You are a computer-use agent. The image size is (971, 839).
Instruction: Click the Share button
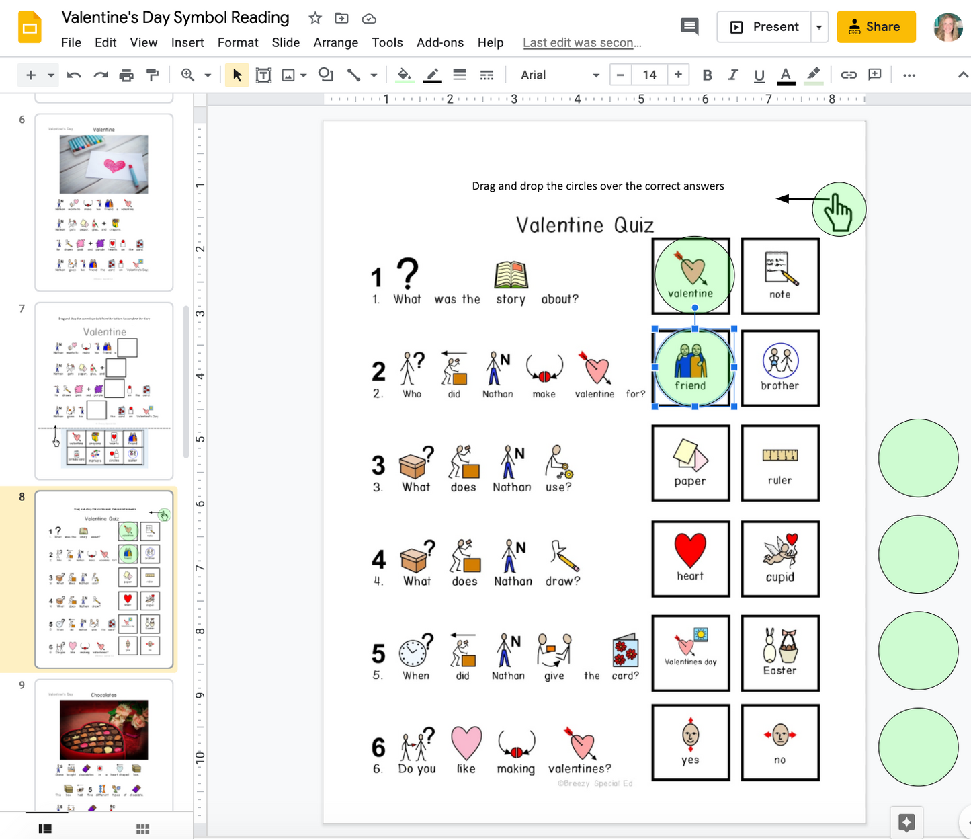coord(876,26)
